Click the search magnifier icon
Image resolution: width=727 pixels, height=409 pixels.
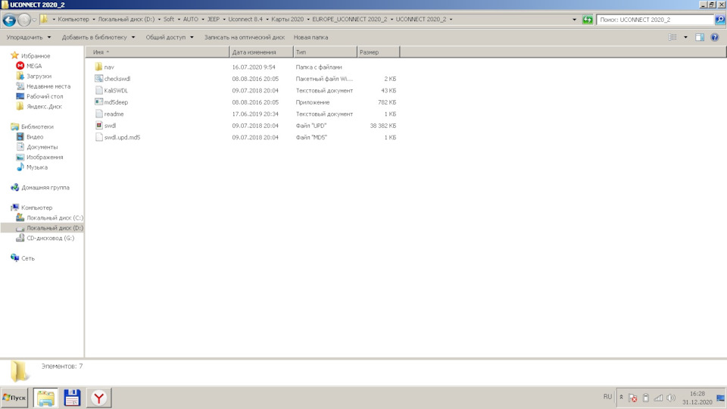coord(719,20)
